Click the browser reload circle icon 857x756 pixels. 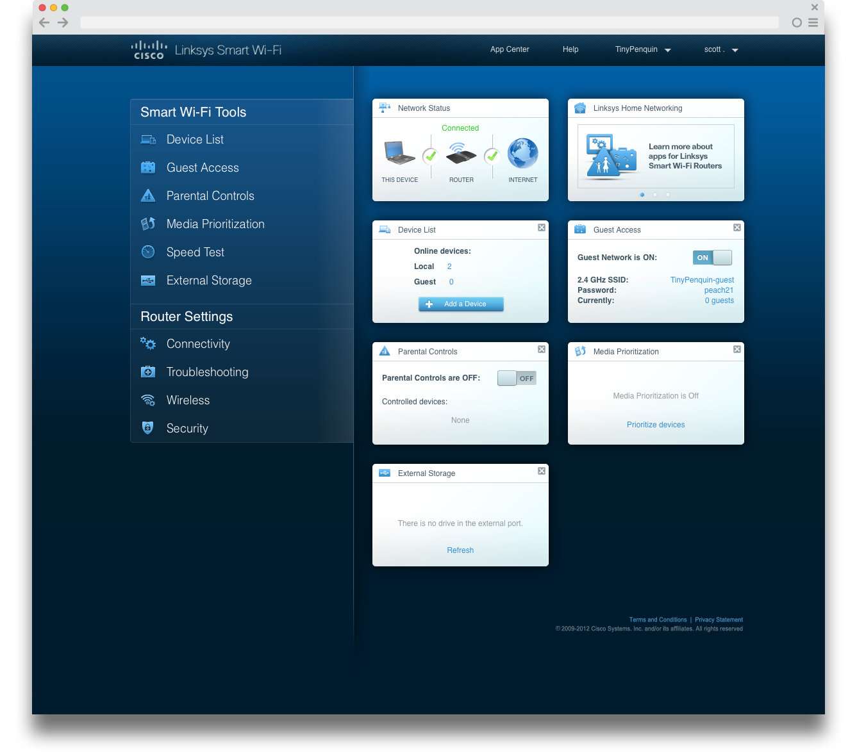point(797,22)
